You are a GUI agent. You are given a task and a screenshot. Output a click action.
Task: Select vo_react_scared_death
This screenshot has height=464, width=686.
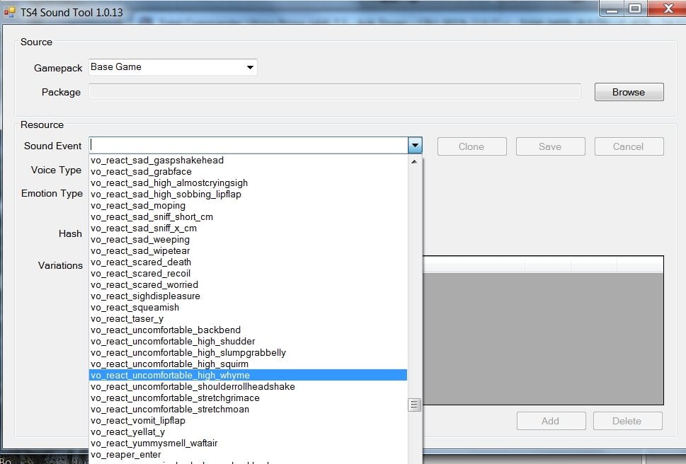pos(248,262)
